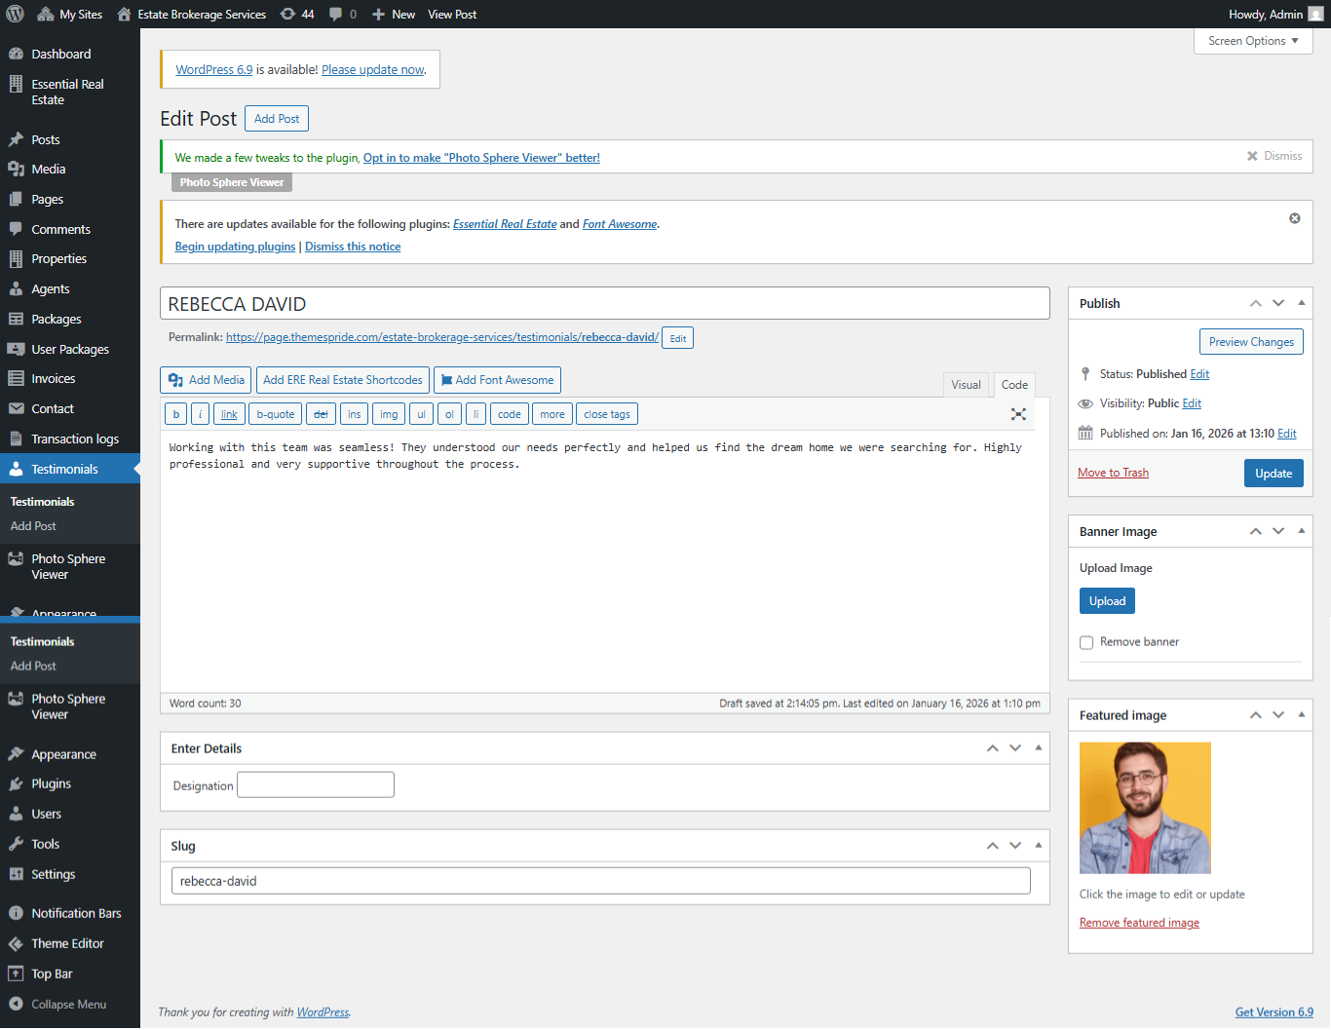Toggle distraction-free writing mode icon
The height and width of the screenshot is (1030, 1331).
point(1018,414)
